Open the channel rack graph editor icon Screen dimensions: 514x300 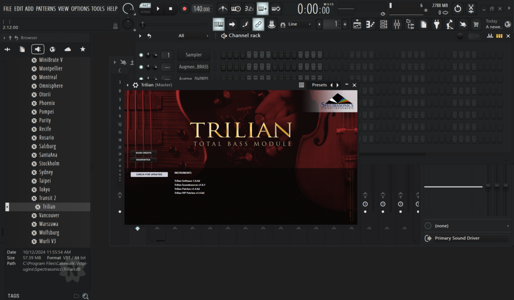(490, 36)
